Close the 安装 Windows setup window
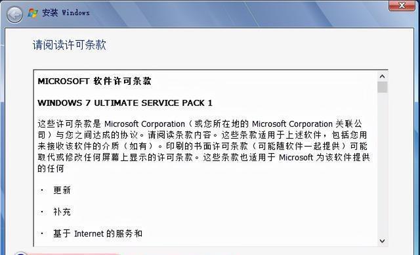The height and width of the screenshot is (255, 420). [402, 5]
